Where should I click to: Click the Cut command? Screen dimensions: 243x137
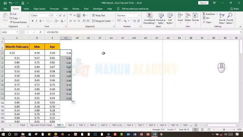click(x=13, y=14)
